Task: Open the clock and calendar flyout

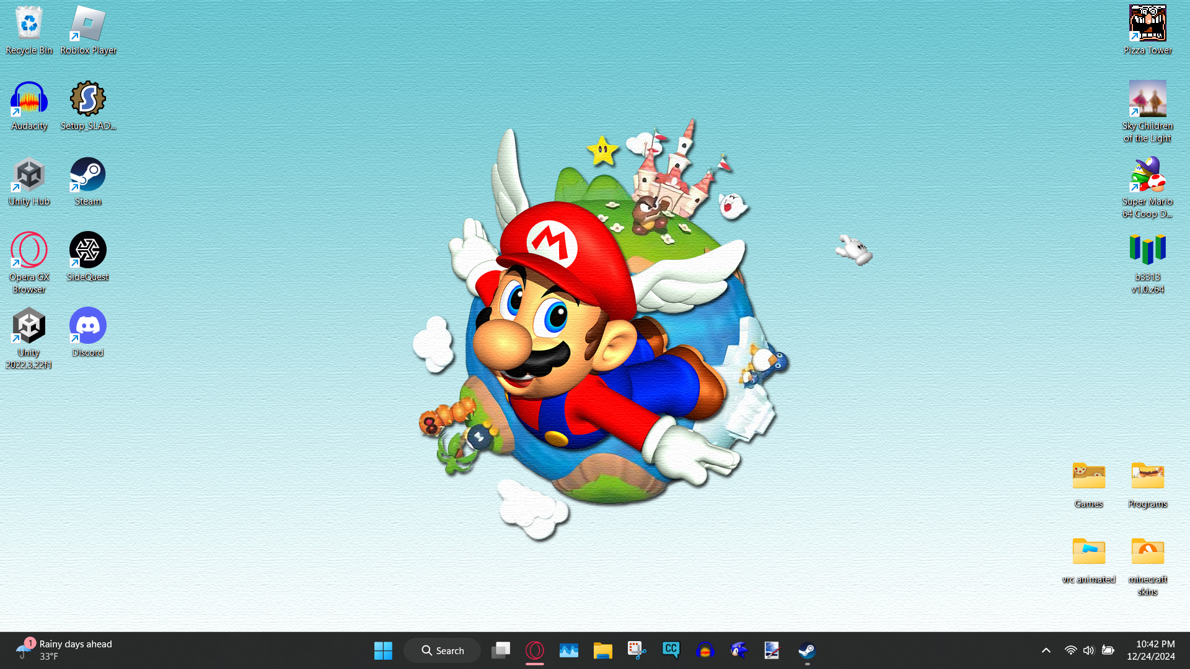Action: (1151, 650)
